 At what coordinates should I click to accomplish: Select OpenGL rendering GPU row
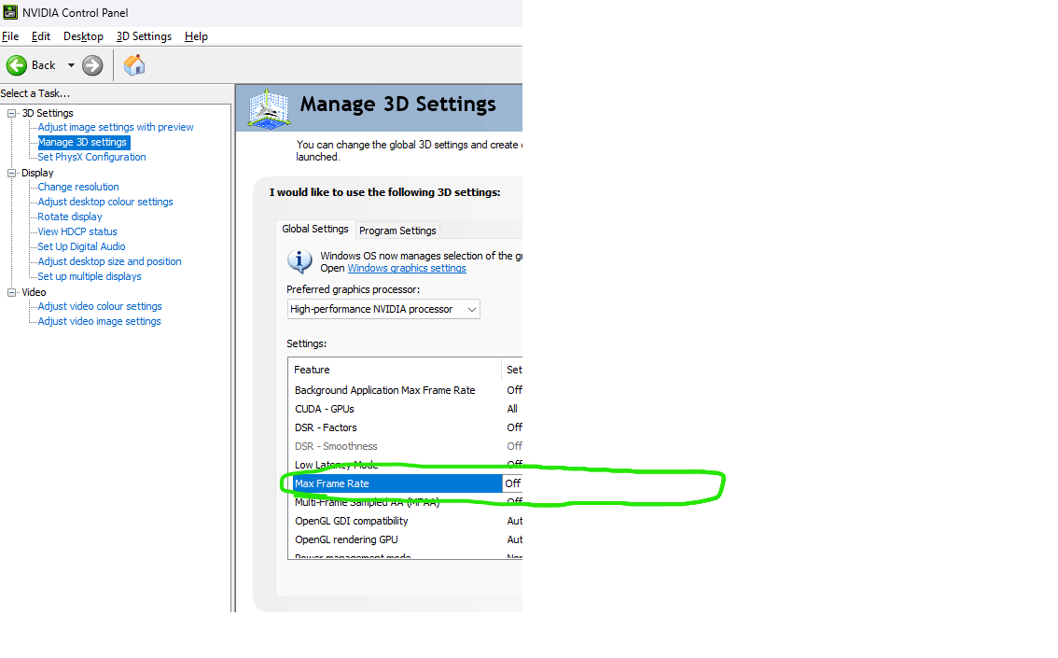click(406, 539)
